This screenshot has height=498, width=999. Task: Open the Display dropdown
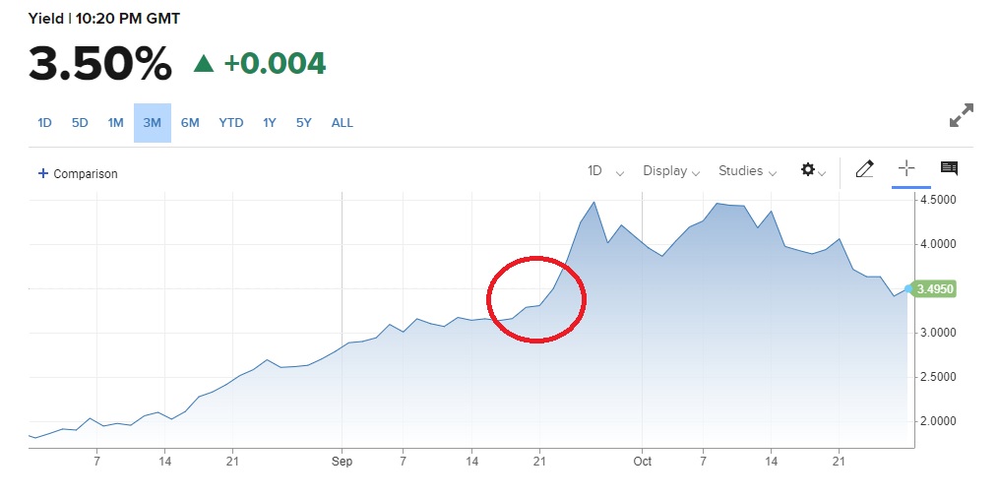click(671, 171)
